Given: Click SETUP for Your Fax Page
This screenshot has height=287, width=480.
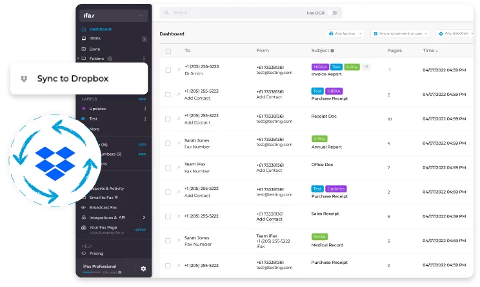Looking at the screenshot, I should (x=141, y=230).
